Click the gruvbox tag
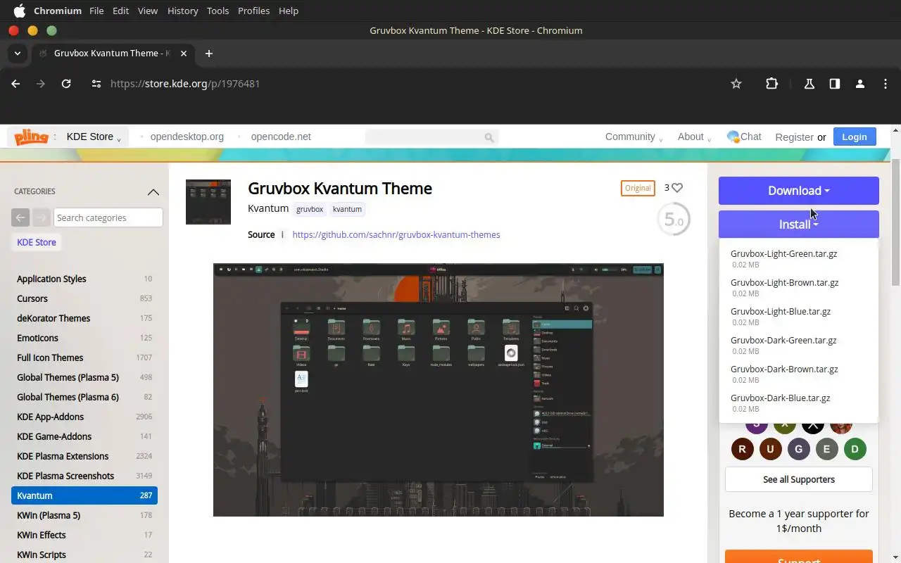 [310, 209]
